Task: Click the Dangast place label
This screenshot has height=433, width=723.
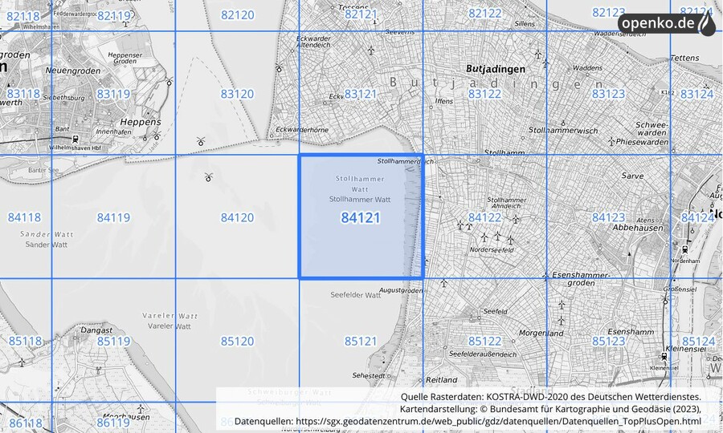Action: point(96,330)
